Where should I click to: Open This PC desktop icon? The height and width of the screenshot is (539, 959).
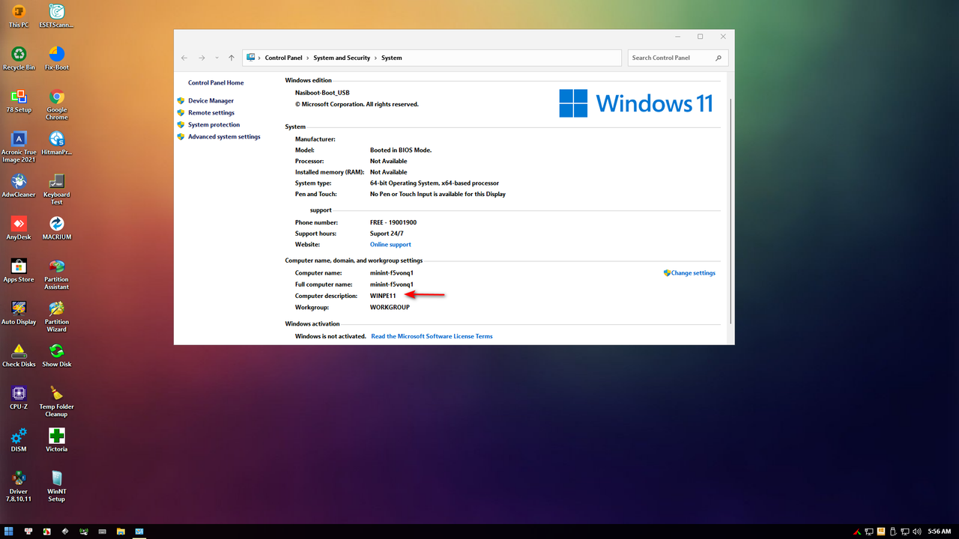(x=19, y=16)
